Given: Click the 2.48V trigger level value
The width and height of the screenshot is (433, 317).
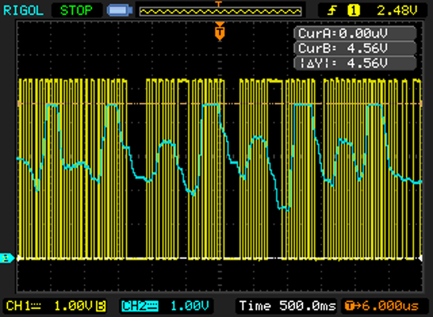Looking at the screenshot, I should click(x=397, y=11).
